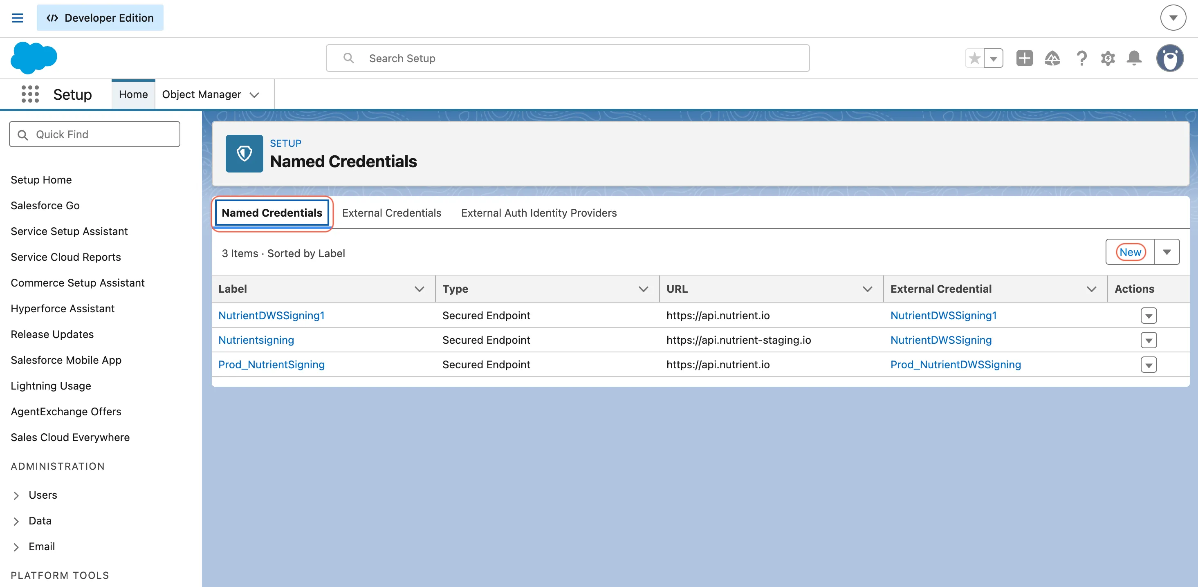Viewport: 1198px width, 587px height.
Task: Open External Auth Identity Providers tab
Action: [538, 213]
